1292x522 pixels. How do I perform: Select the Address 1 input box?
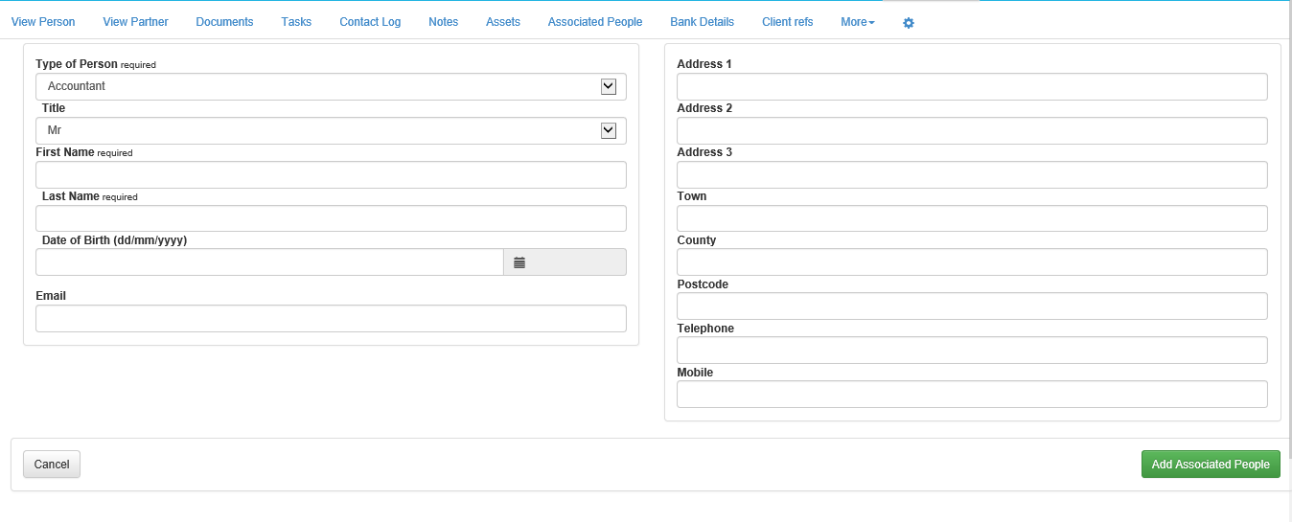[972, 87]
